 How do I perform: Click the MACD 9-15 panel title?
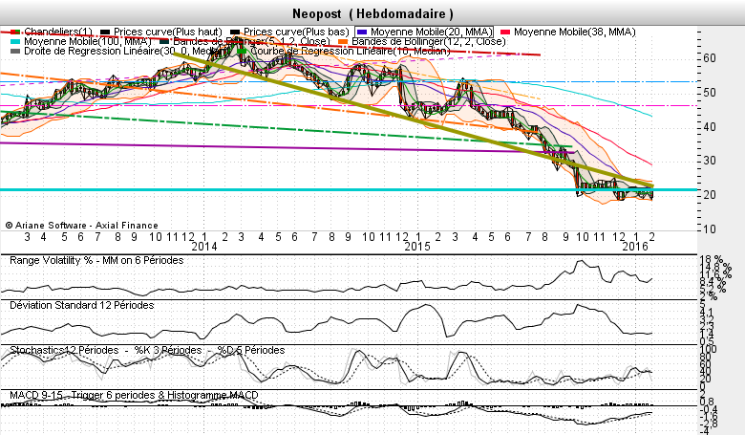pos(132,394)
